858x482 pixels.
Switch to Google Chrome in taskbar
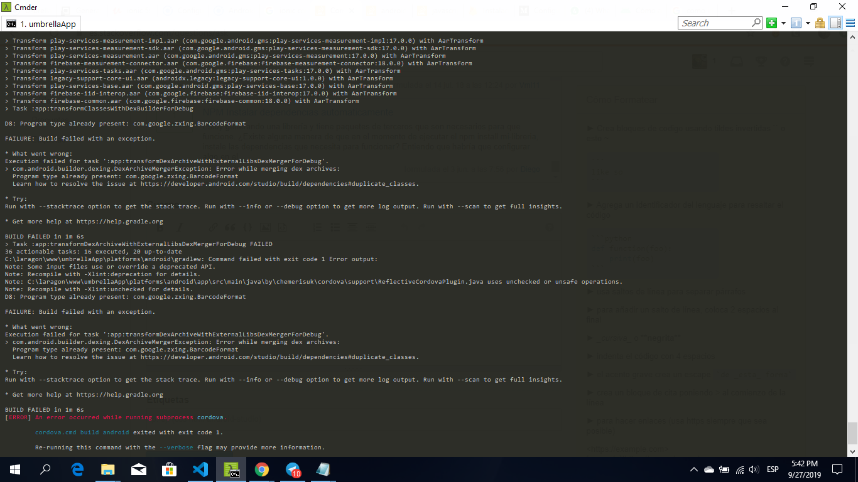pyautogui.click(x=262, y=469)
